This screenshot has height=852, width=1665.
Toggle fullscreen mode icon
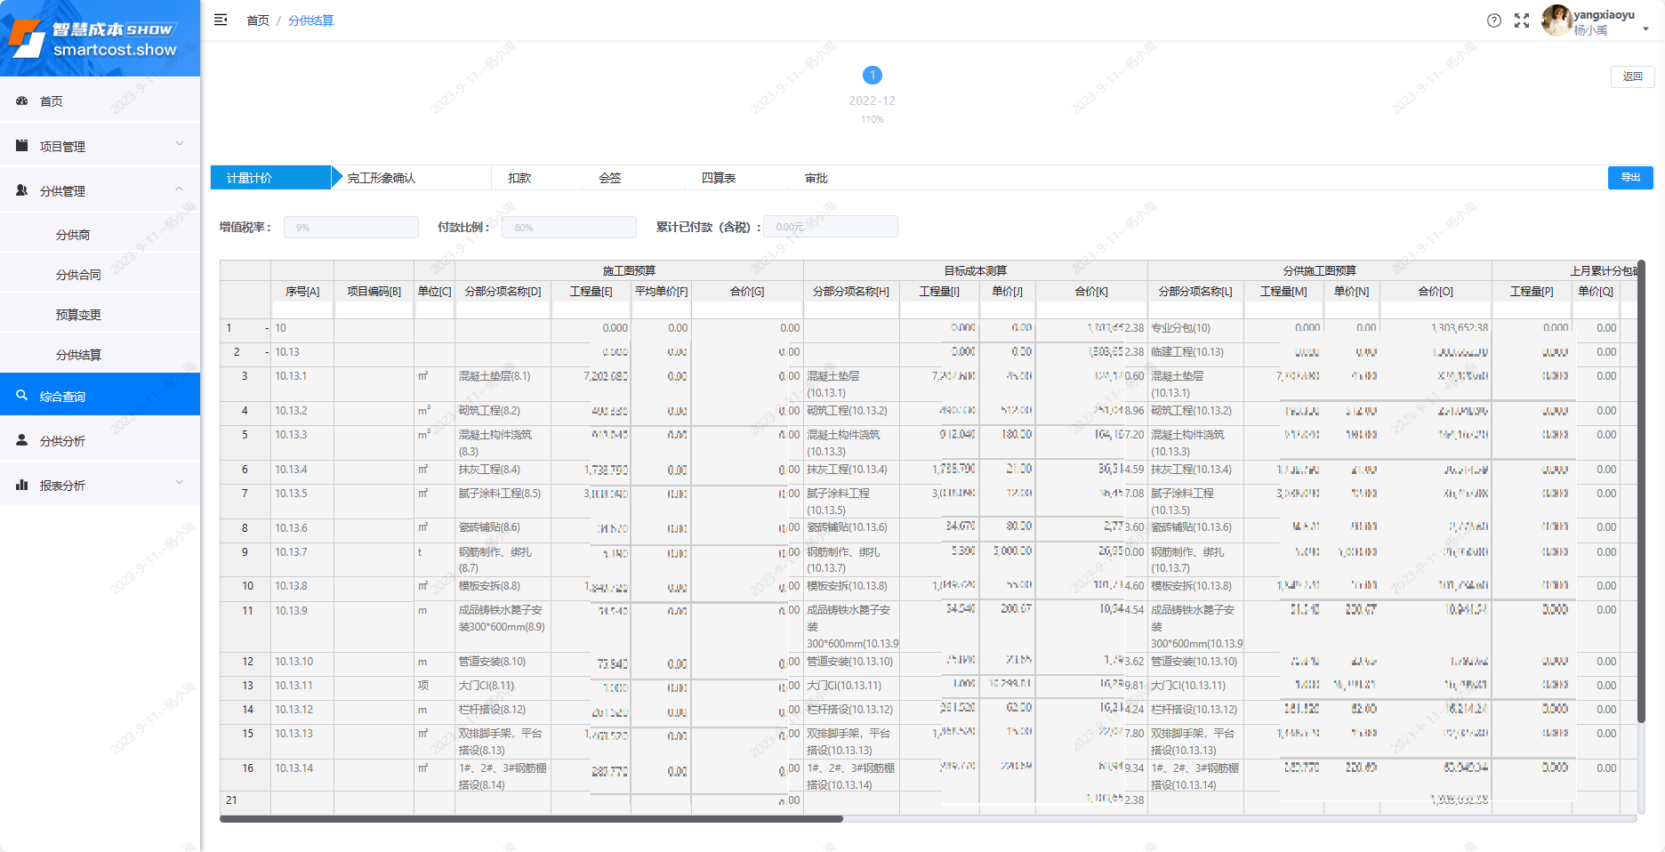tap(1522, 20)
